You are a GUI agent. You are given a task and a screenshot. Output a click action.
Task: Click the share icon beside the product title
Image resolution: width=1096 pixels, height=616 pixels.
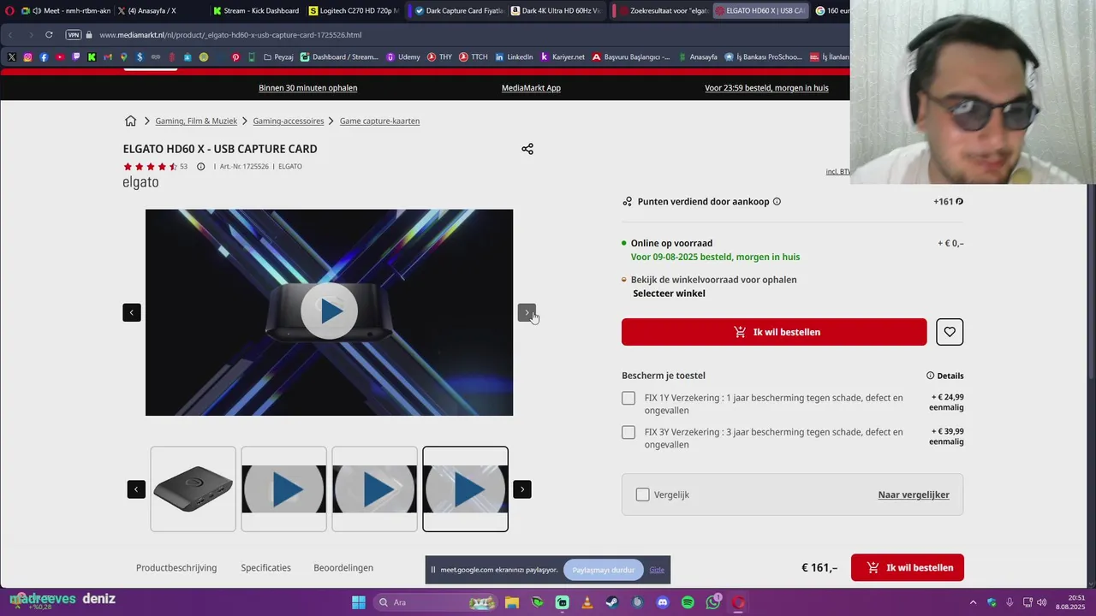click(x=527, y=149)
